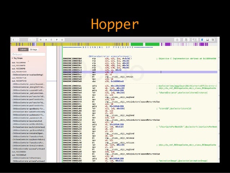Mark as data with the D button

coord(41,40)
